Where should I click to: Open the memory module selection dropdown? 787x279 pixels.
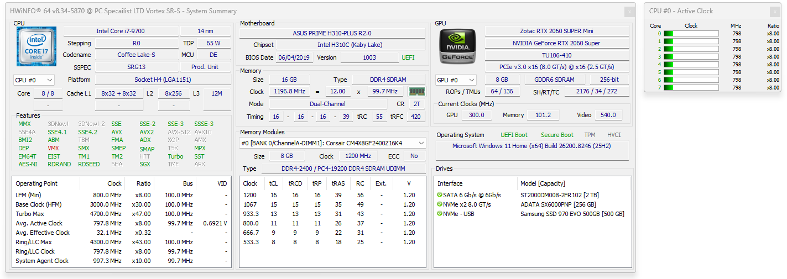(333, 143)
